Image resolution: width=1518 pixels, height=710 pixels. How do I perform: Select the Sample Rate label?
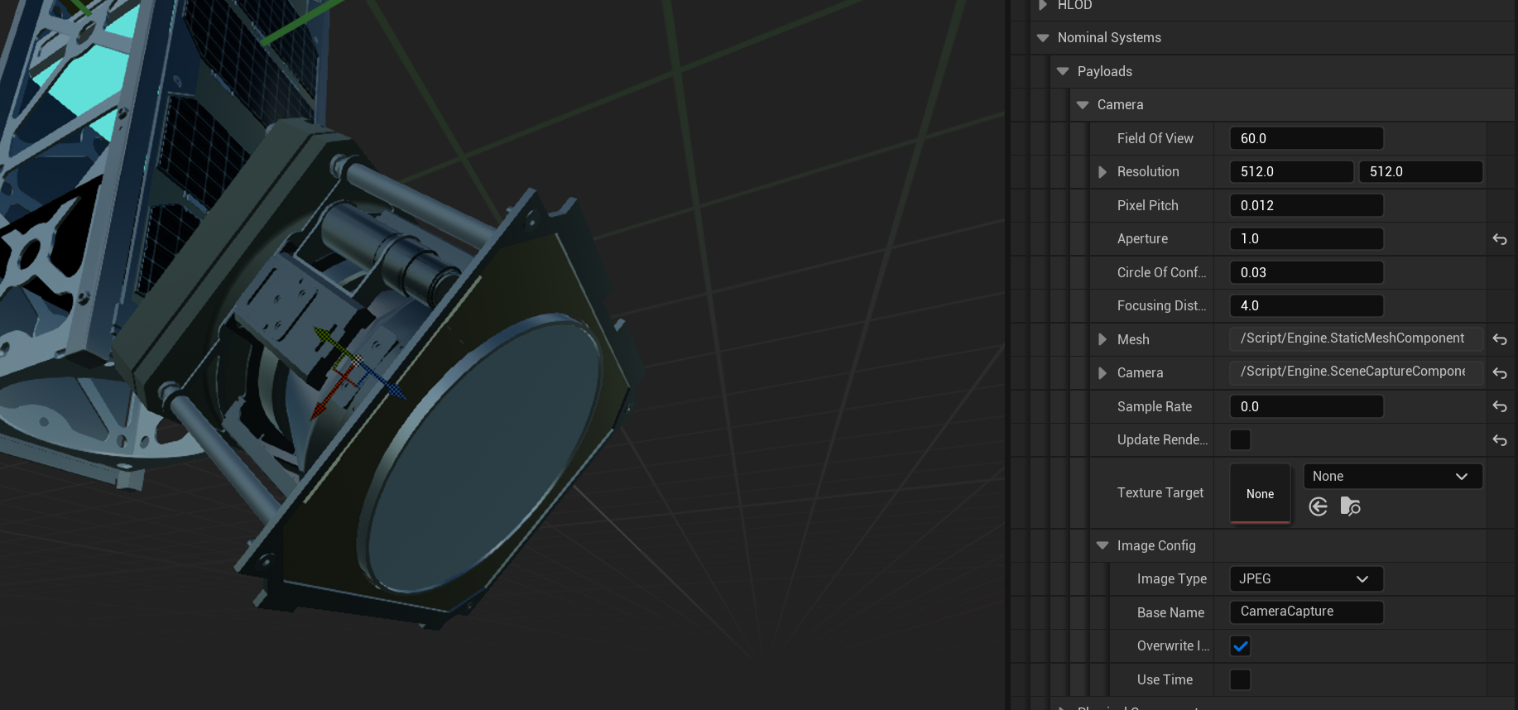1154,406
